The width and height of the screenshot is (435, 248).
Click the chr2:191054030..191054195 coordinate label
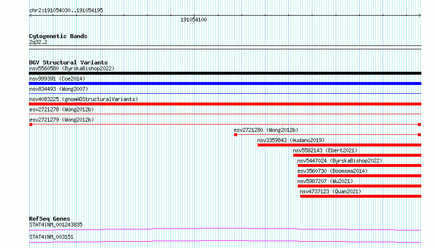tap(66, 10)
